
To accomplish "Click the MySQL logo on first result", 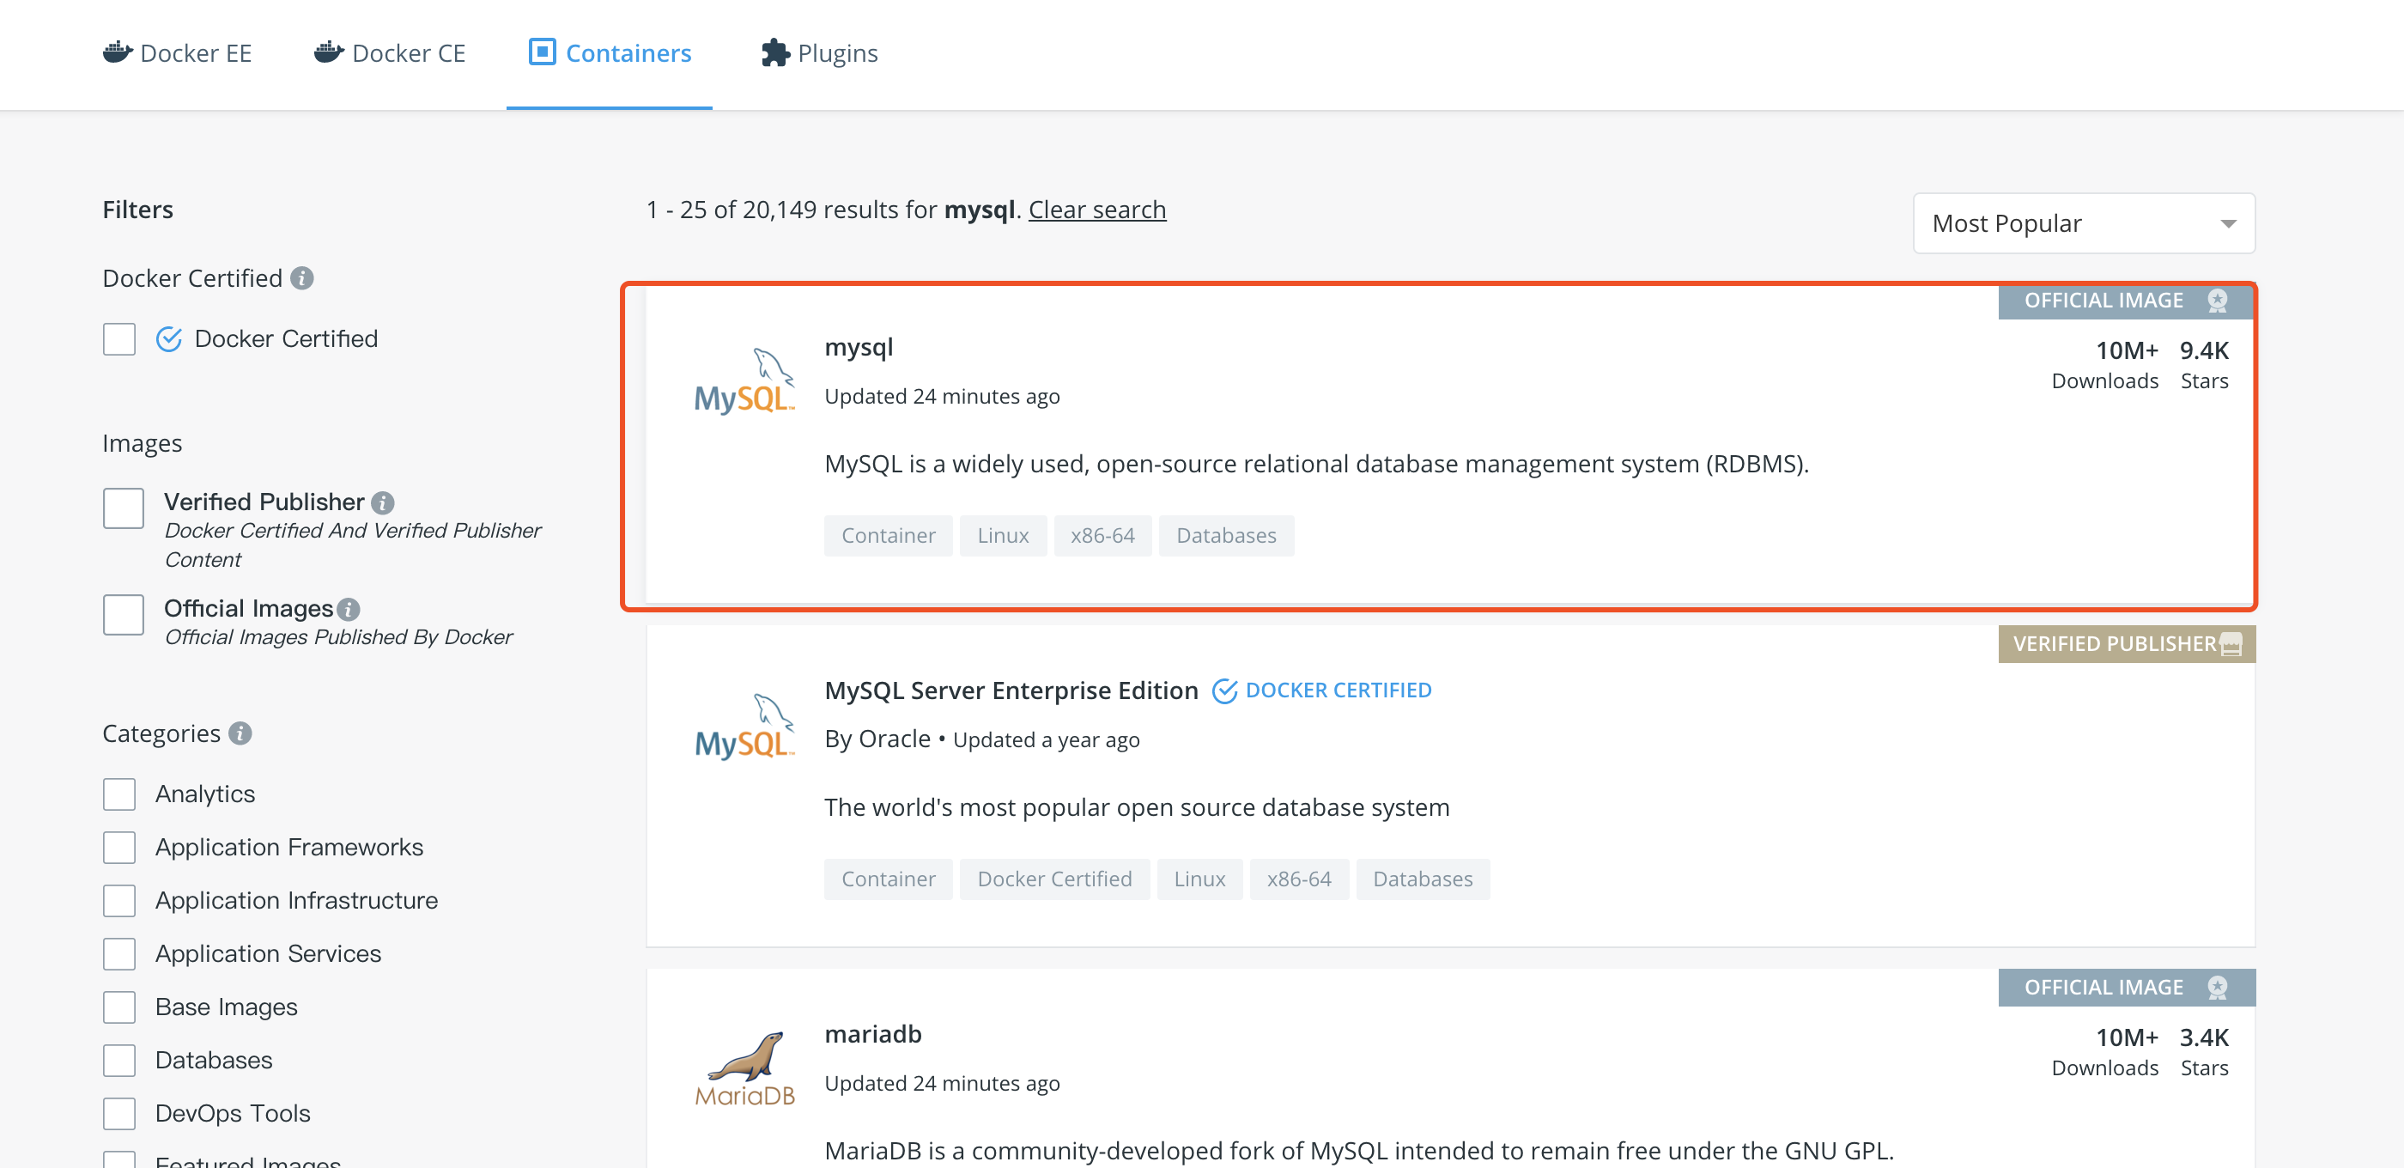I will pos(744,381).
